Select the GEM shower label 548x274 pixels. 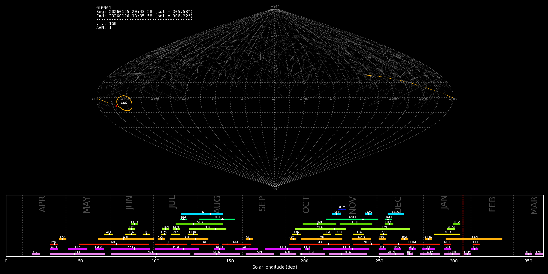point(396,213)
